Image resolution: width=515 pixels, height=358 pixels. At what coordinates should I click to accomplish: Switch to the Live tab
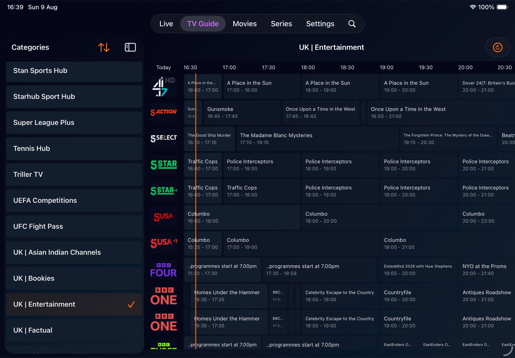tap(166, 24)
